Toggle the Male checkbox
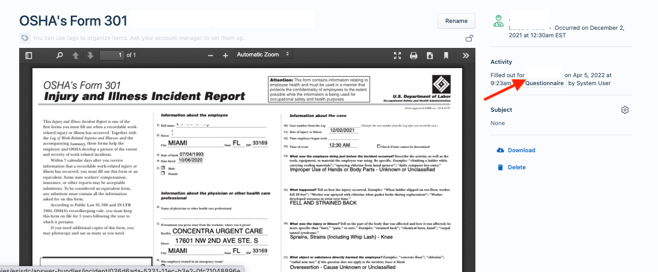 click(x=163, y=168)
